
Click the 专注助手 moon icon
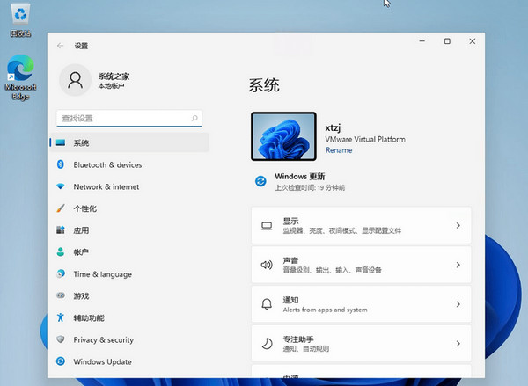[x=267, y=344]
